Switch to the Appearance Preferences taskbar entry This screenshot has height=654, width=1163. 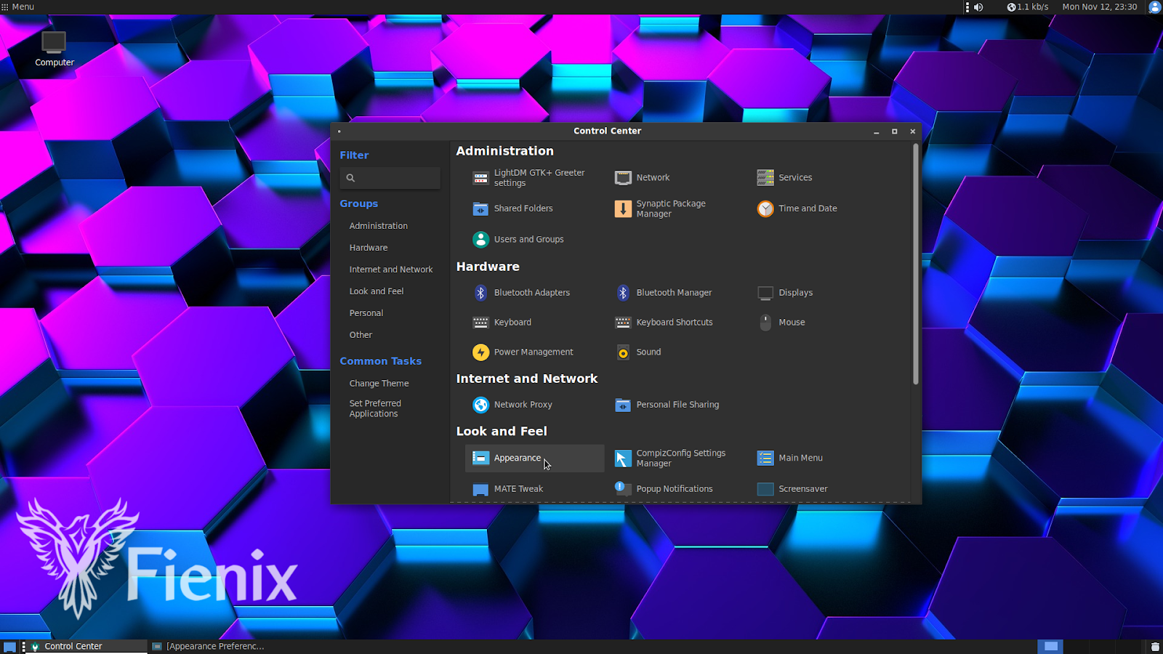click(214, 645)
